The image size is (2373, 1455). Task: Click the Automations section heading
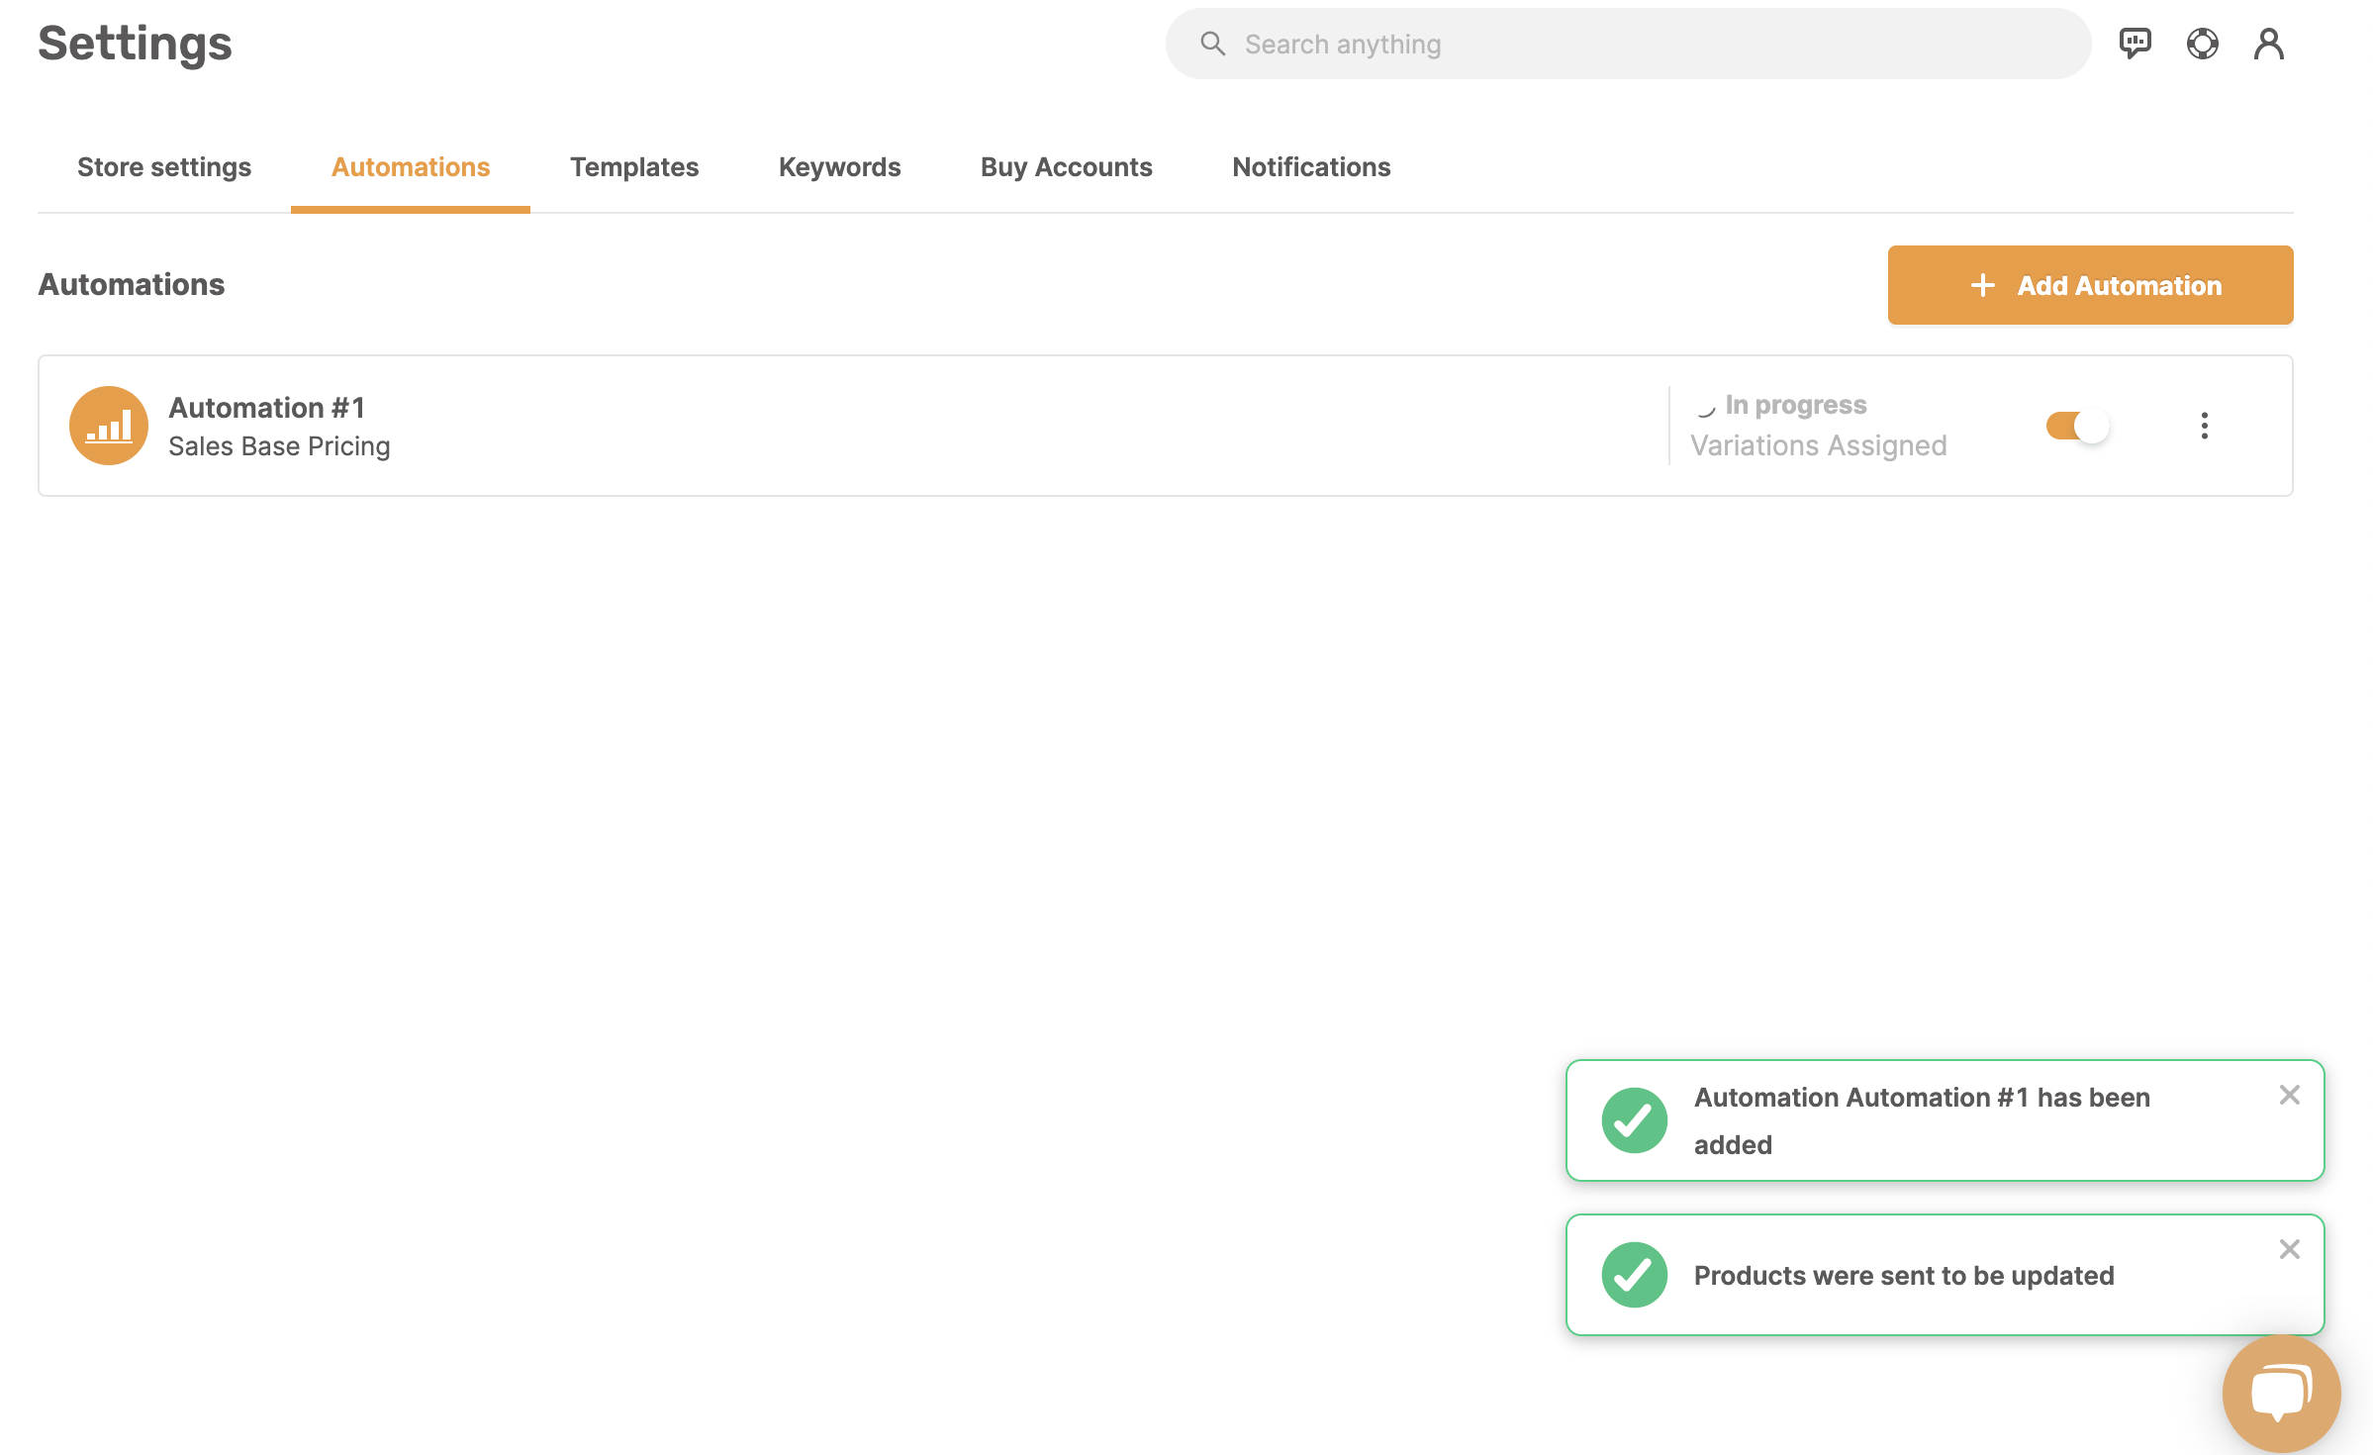pyautogui.click(x=132, y=284)
